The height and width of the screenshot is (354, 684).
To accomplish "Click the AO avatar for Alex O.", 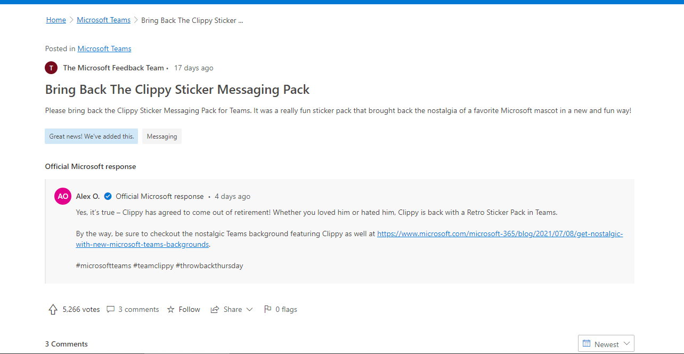I will coord(63,196).
